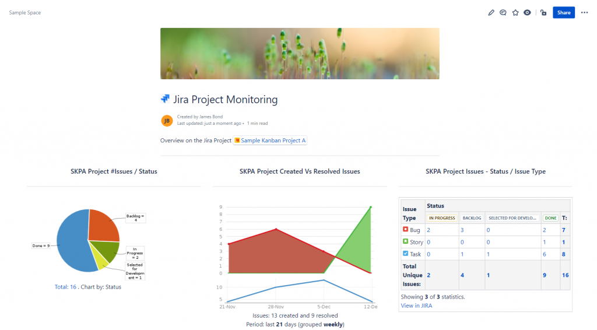Image resolution: width=597 pixels, height=330 pixels.
Task: Click the BACKLOG status header badge
Action: (472, 218)
